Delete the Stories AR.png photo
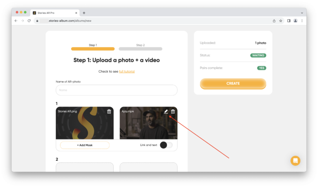 (x=109, y=112)
